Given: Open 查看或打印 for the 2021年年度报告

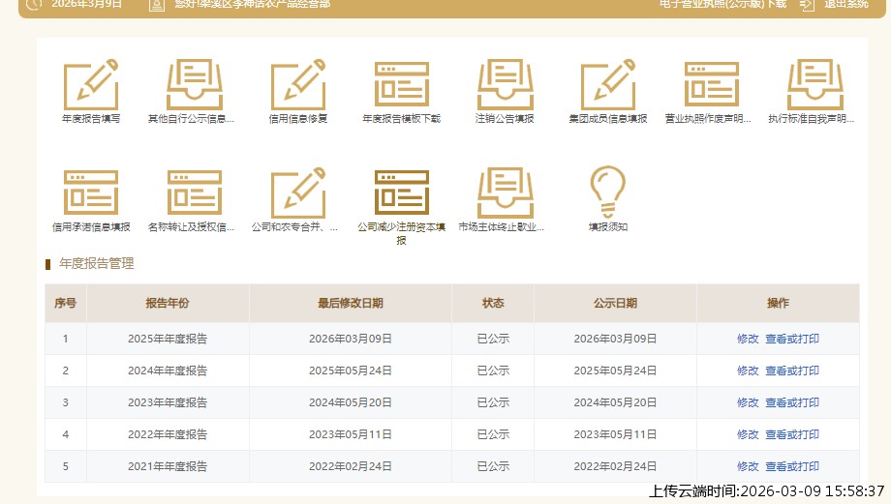Looking at the screenshot, I should [792, 466].
